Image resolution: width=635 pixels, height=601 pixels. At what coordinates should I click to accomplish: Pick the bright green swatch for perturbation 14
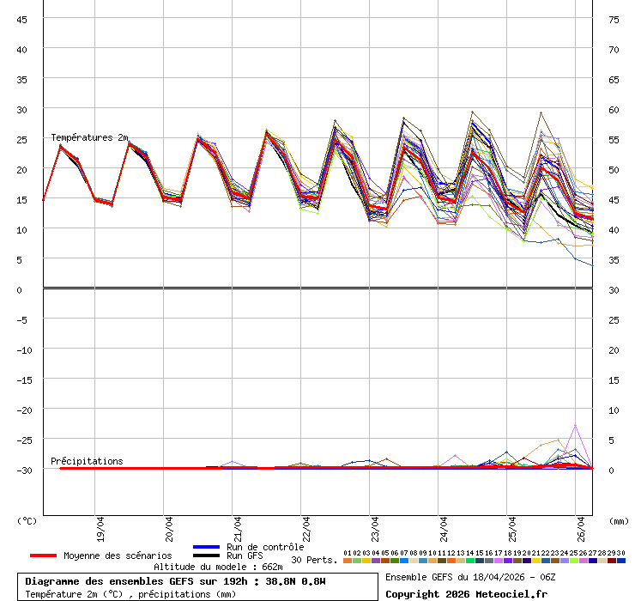click(x=470, y=561)
